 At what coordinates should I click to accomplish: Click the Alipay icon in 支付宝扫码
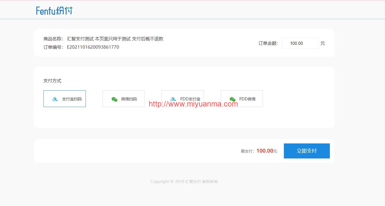click(55, 99)
